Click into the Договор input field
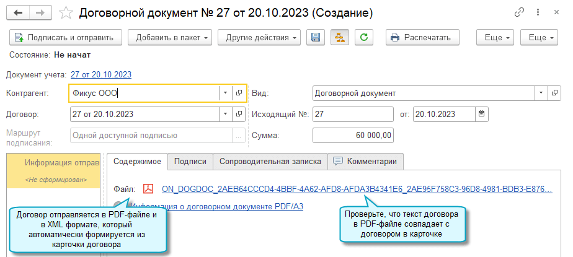Image resolution: width=573 pixels, height=257 pixels. (x=144, y=114)
